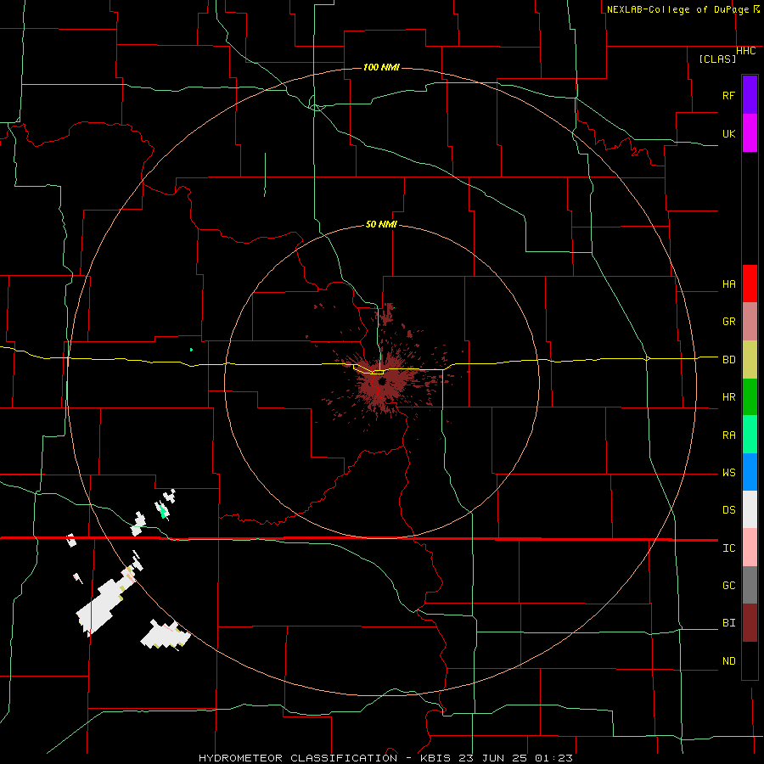The height and width of the screenshot is (764, 764).
Task: Click the 01:23 timestamp text
Action: pos(553,758)
